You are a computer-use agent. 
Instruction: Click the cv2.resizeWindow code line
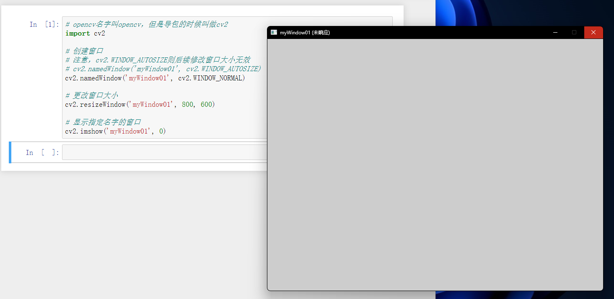[140, 105]
